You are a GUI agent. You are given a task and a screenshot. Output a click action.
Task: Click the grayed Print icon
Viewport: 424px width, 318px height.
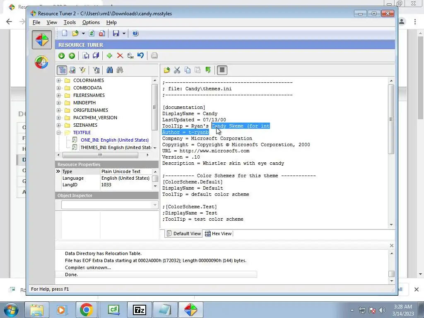(x=154, y=55)
